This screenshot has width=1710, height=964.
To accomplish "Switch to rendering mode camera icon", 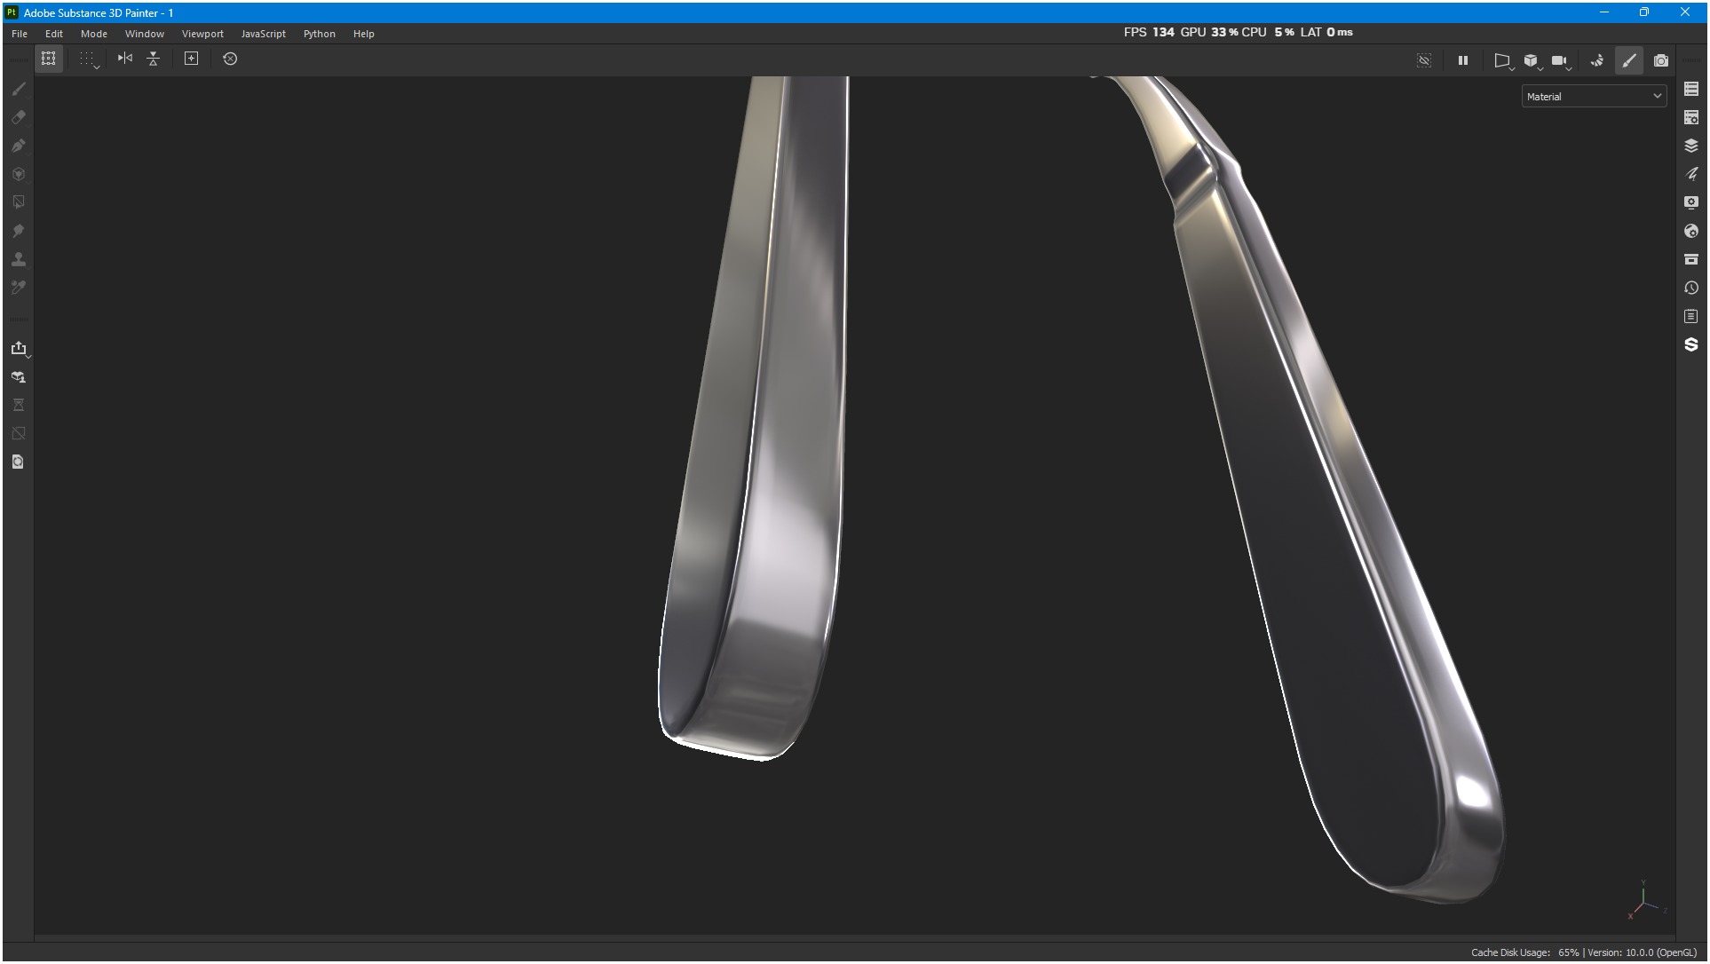I will [1660, 60].
